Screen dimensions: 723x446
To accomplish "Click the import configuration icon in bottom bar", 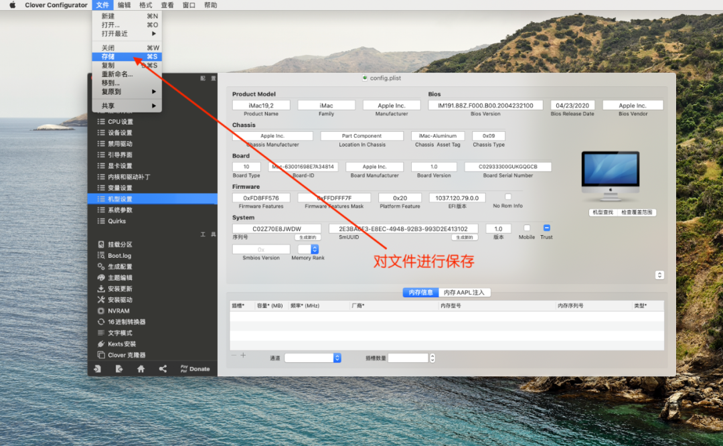I will point(97,369).
